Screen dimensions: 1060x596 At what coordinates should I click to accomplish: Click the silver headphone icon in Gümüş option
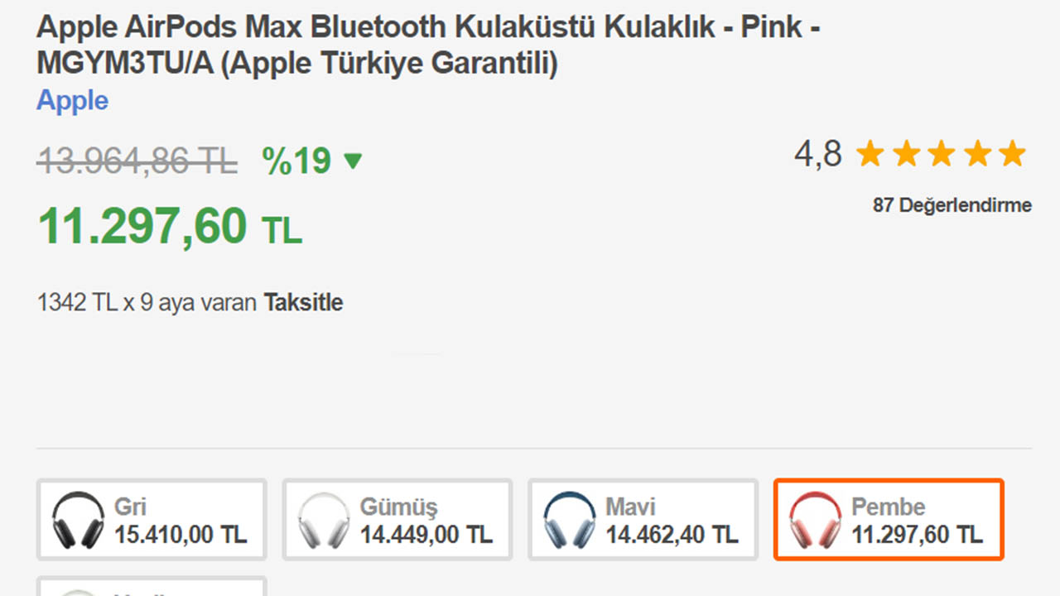[x=325, y=520]
